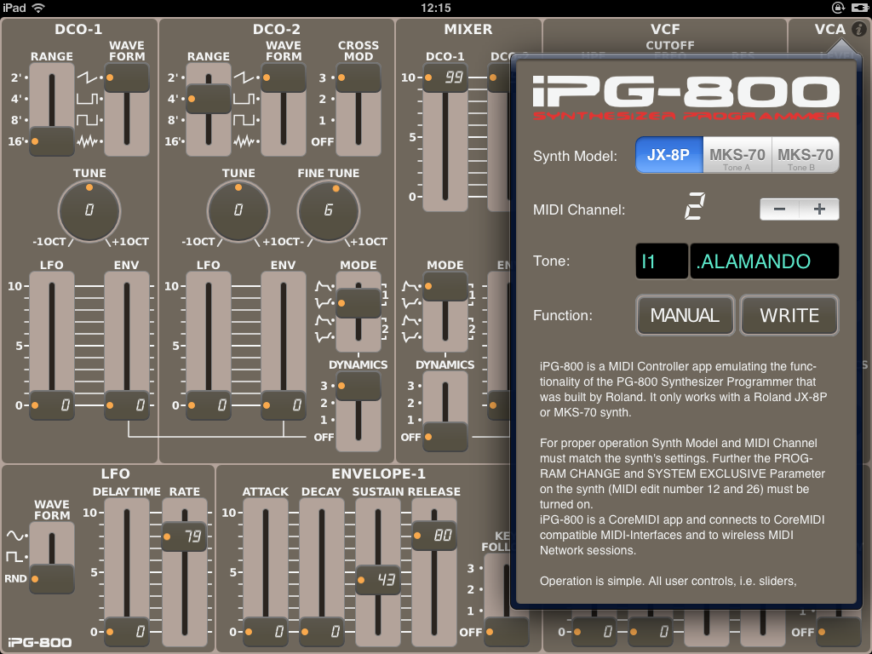Click the CROSS MOD OFF label

pyautogui.click(x=323, y=142)
